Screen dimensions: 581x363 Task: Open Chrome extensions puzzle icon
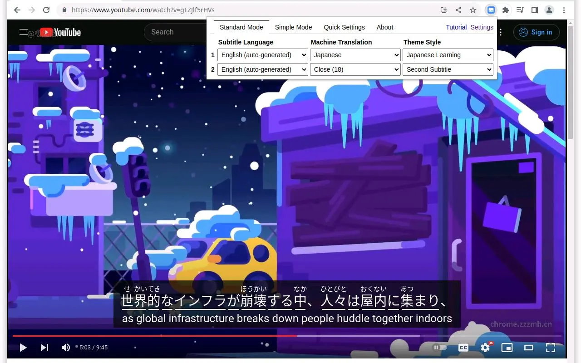[505, 10]
